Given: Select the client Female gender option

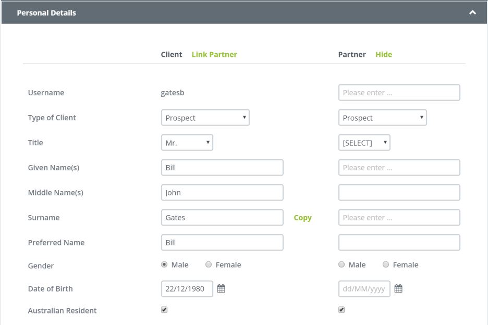Looking at the screenshot, I should coord(209,265).
